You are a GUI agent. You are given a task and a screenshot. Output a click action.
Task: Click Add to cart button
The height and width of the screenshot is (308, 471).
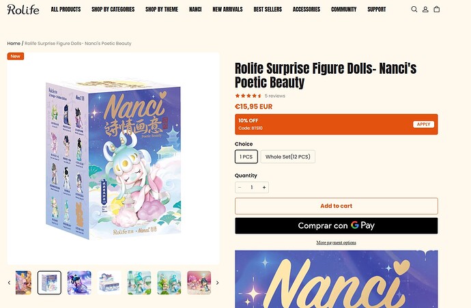point(336,206)
